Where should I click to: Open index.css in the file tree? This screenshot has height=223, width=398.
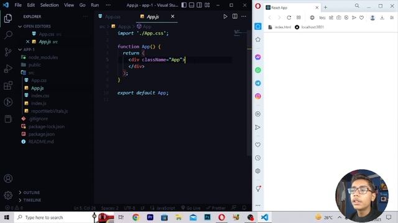[x=40, y=96]
